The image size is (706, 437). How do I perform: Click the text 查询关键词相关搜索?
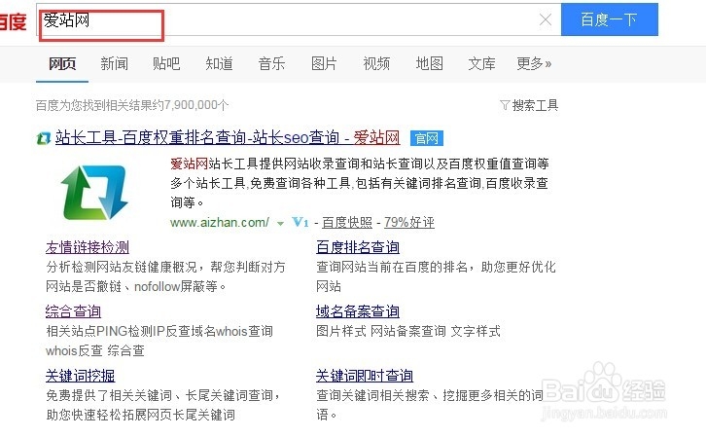[372, 395]
